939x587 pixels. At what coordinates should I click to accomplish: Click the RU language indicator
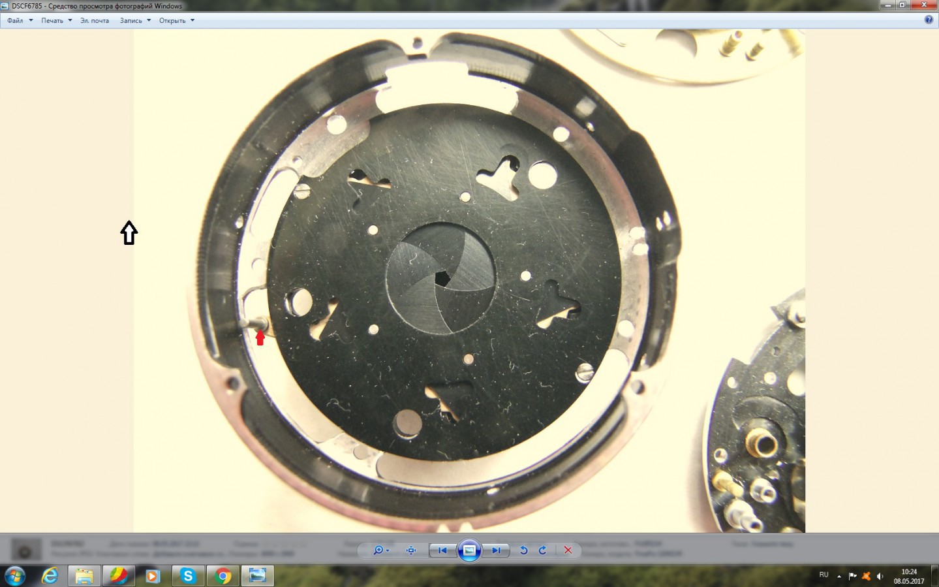(x=824, y=575)
